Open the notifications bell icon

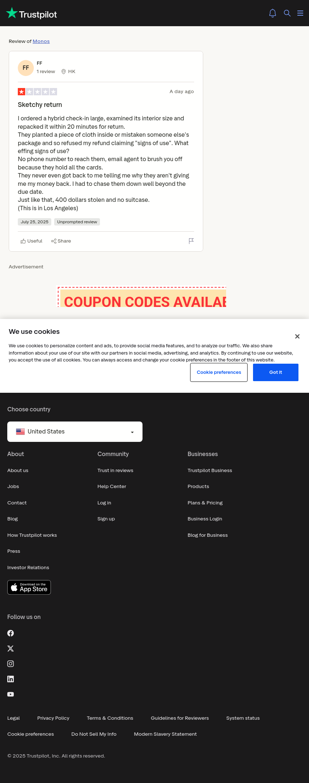pyautogui.click(x=273, y=13)
